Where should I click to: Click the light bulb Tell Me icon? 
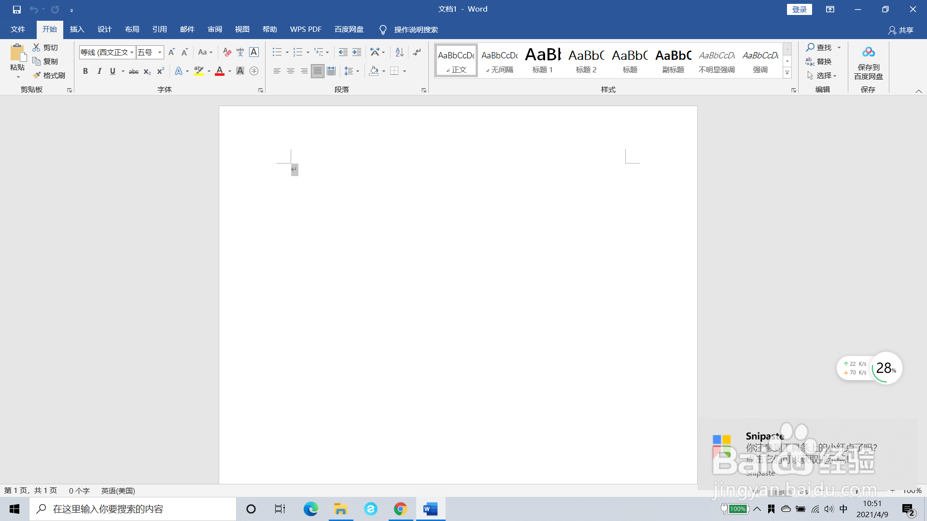point(383,30)
